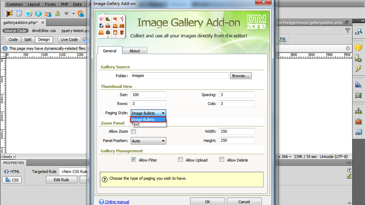The width and height of the screenshot is (365, 205).
Task: Dismiss the dynamically-related files info bar
Action: (348, 48)
